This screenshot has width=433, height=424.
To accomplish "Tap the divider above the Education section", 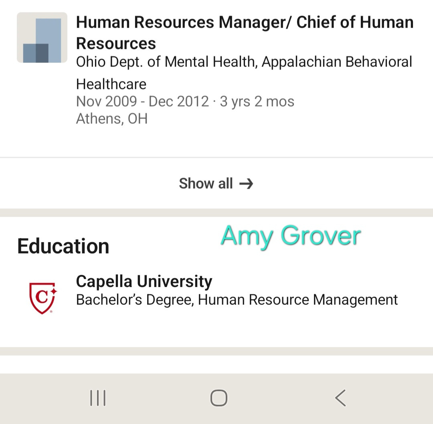I will [216, 213].
